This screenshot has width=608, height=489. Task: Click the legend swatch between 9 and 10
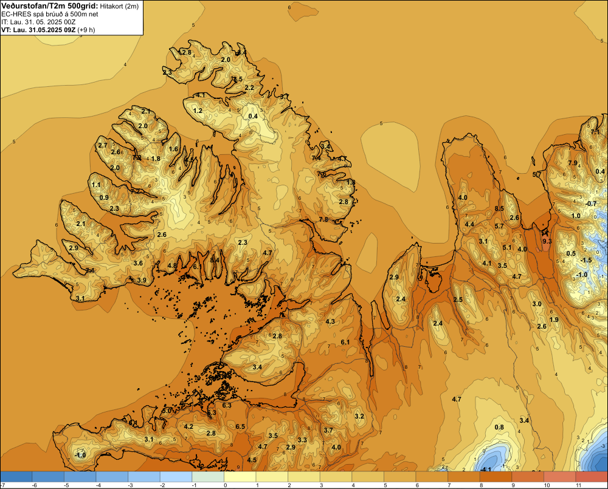point(528,477)
